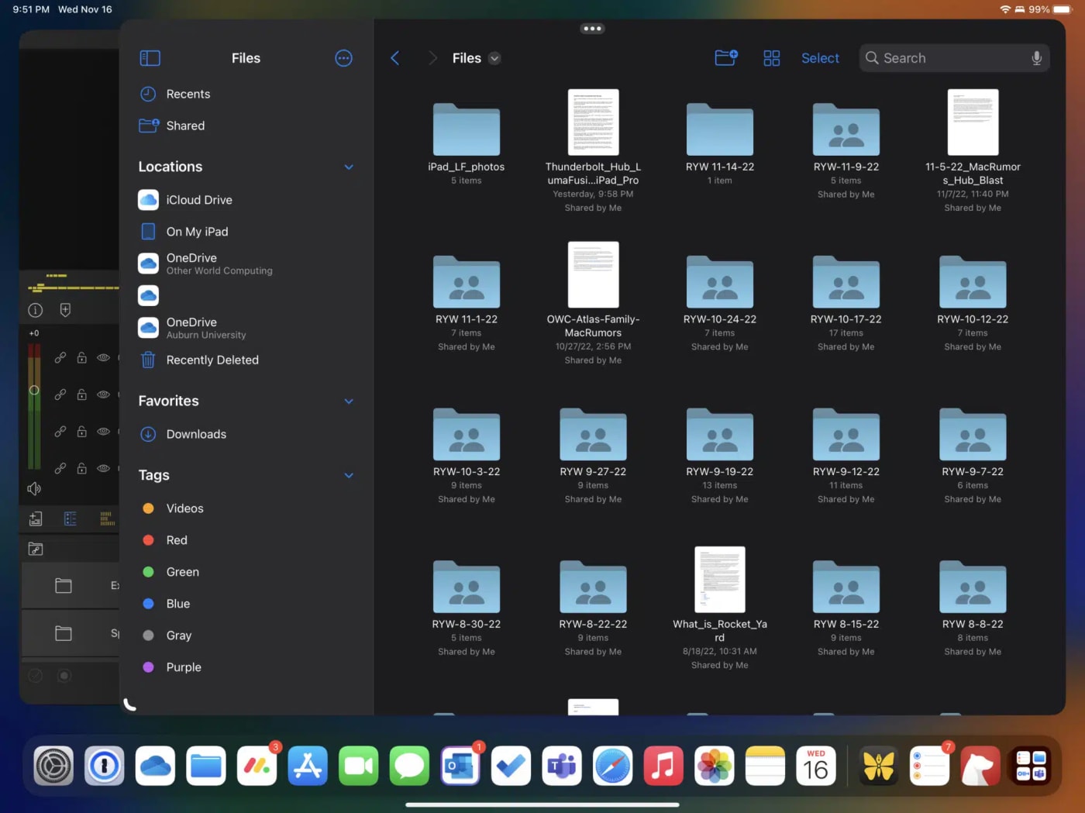This screenshot has height=813, width=1085.
Task: Toggle the link icon on the first track
Action: pos(60,357)
